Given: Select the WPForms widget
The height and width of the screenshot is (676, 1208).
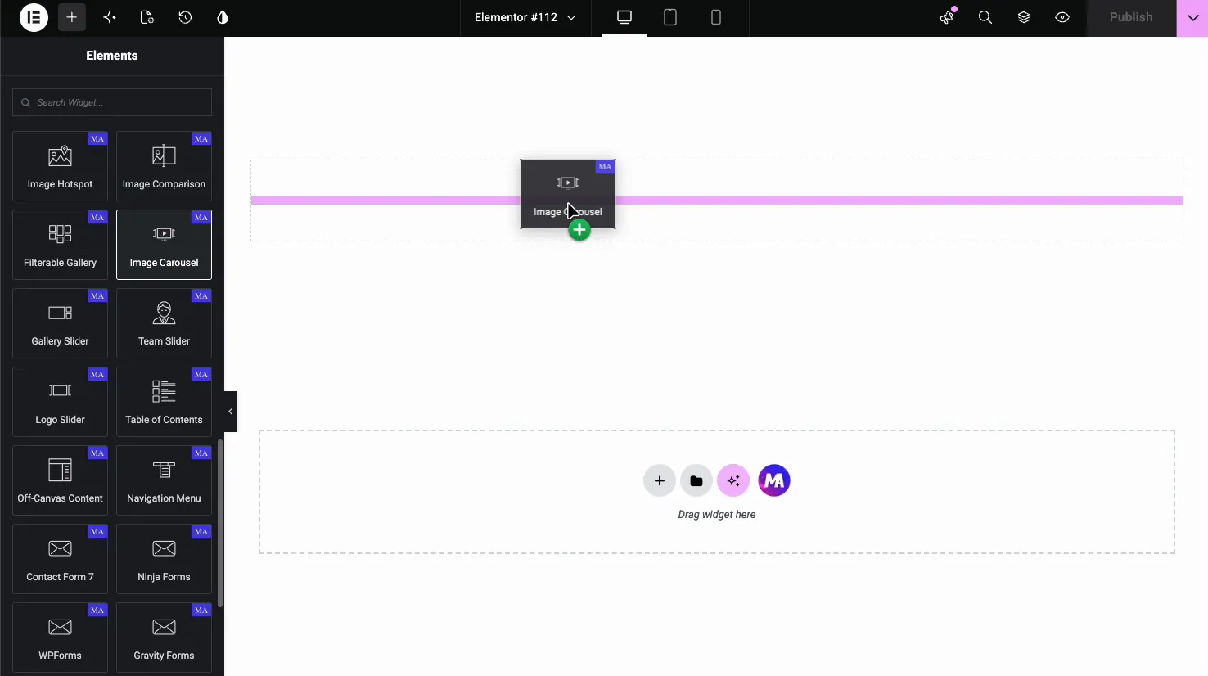Looking at the screenshot, I should tap(60, 638).
